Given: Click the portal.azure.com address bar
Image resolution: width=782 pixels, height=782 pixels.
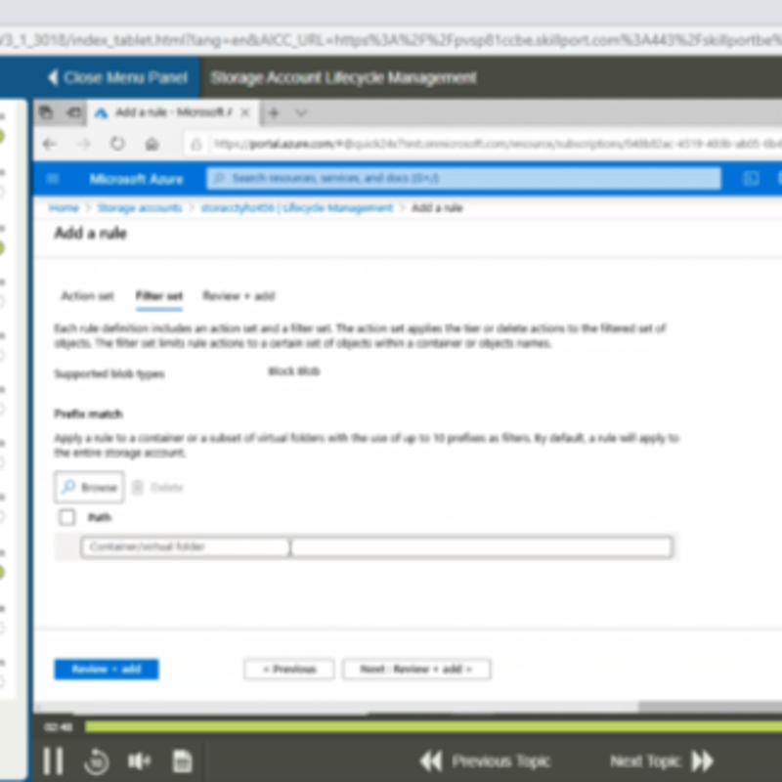Looking at the screenshot, I should click(x=497, y=144).
